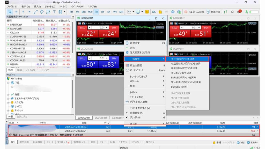Select the text label tool
This screenshot has height=149, width=265.
54,12
